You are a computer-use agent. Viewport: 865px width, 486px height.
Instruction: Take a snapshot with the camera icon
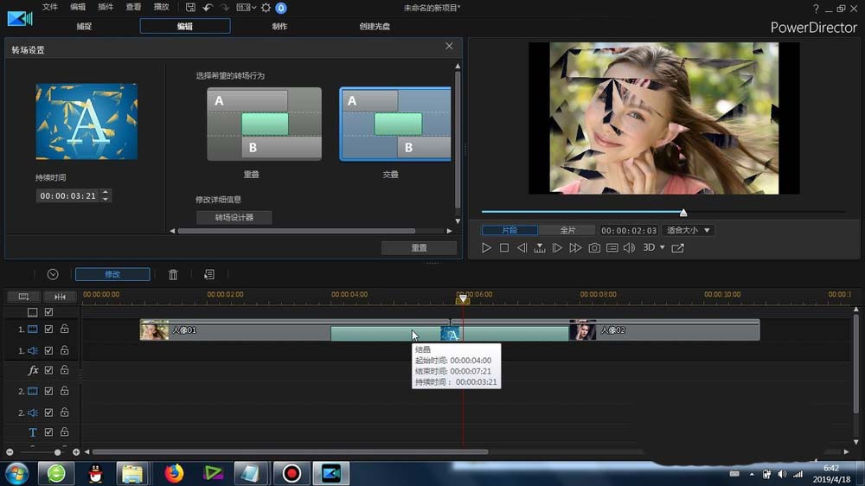[x=594, y=247]
